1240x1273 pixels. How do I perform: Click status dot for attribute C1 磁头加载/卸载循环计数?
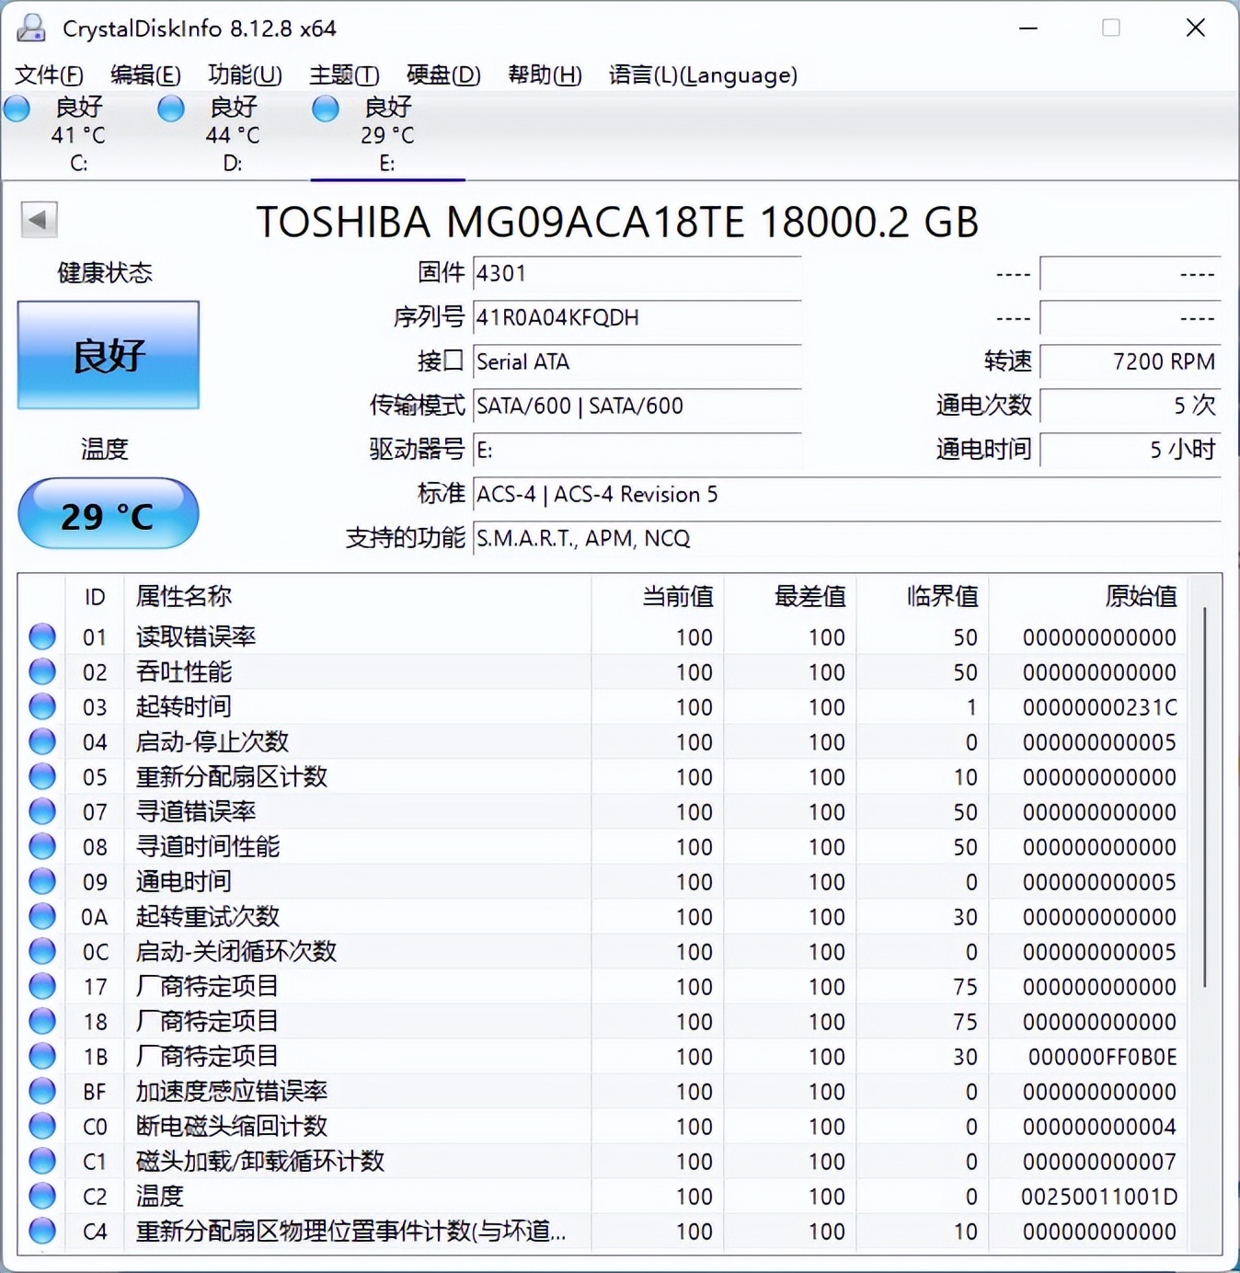pyautogui.click(x=42, y=1161)
